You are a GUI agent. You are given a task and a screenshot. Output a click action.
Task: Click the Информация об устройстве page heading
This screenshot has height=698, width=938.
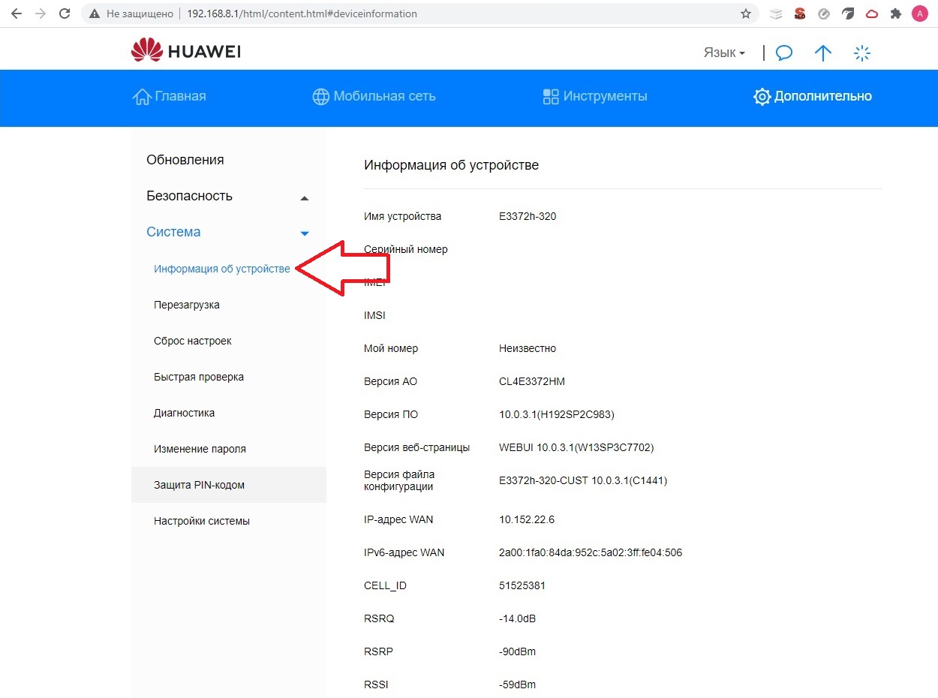(x=451, y=165)
